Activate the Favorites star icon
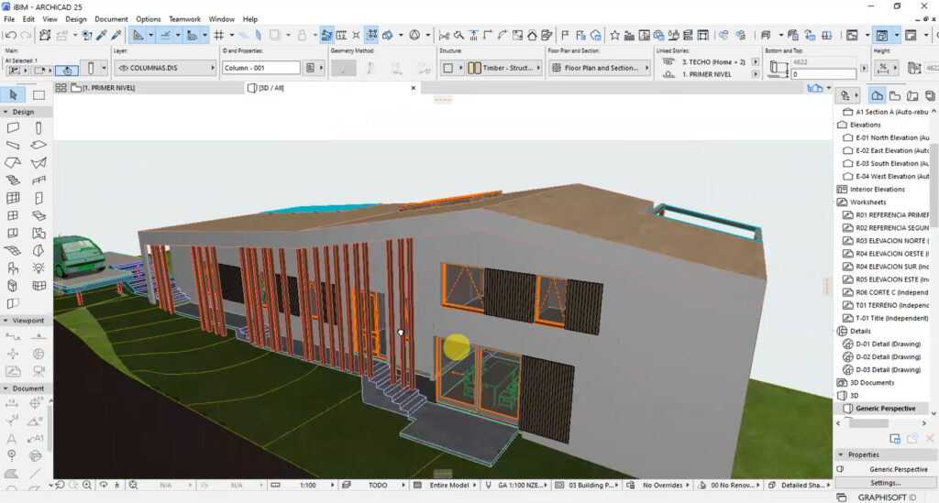The width and height of the screenshot is (939, 503). (614, 36)
